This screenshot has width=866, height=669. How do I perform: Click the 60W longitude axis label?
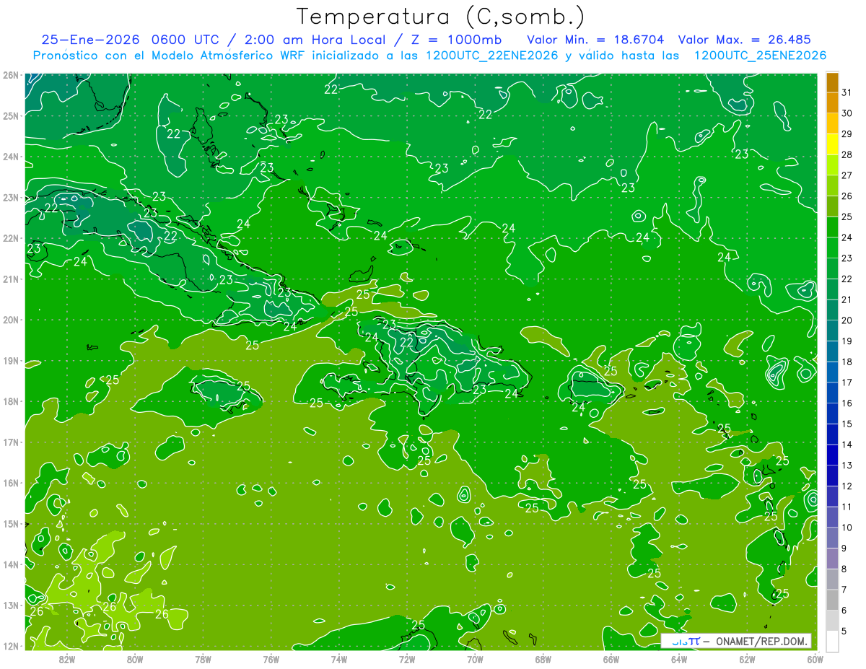[815, 659]
